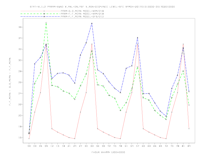Click the y-axis tick label 16
Image resolution: width=206 pixels, height=159 pixels.
click(20, 138)
